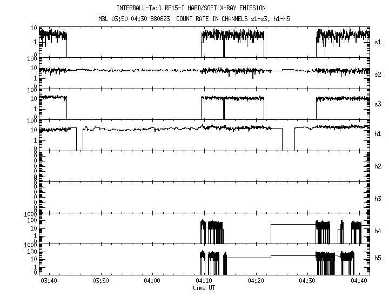Click the h4 channel label
Image resolution: width=389 pixels, height=297 pixels.
click(378, 231)
